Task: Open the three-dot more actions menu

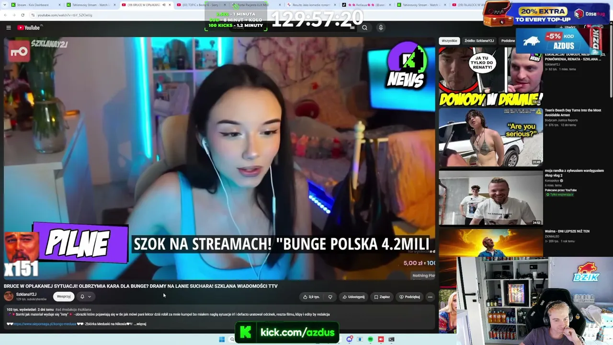Action: pyautogui.click(x=430, y=297)
